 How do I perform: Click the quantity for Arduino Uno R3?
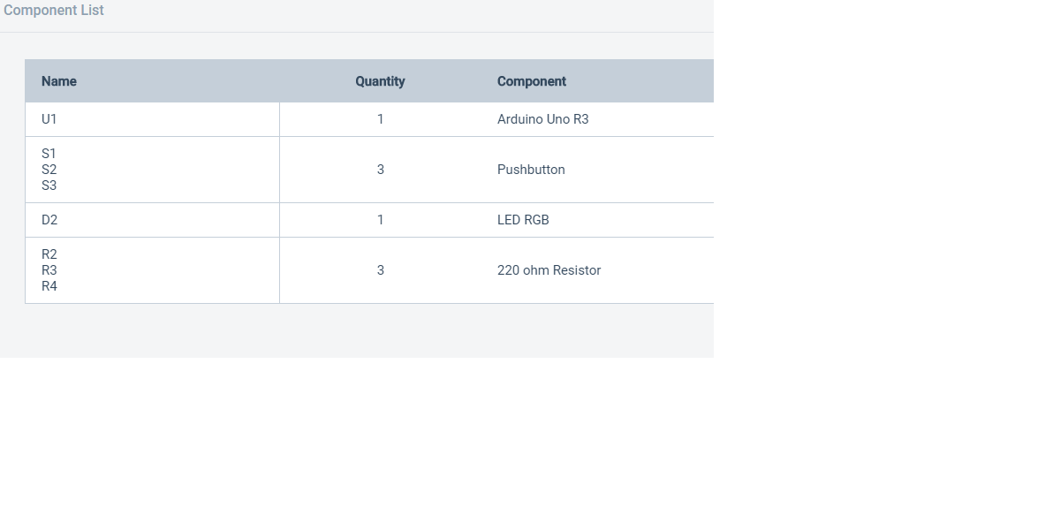[381, 119]
